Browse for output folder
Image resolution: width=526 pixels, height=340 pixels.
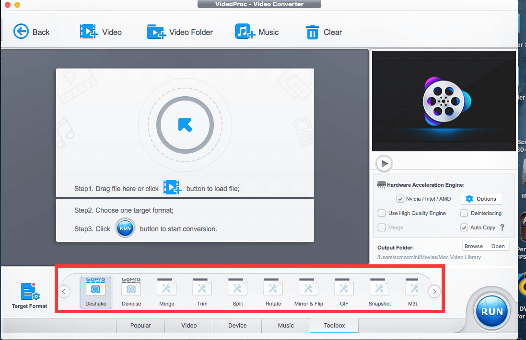(x=474, y=246)
